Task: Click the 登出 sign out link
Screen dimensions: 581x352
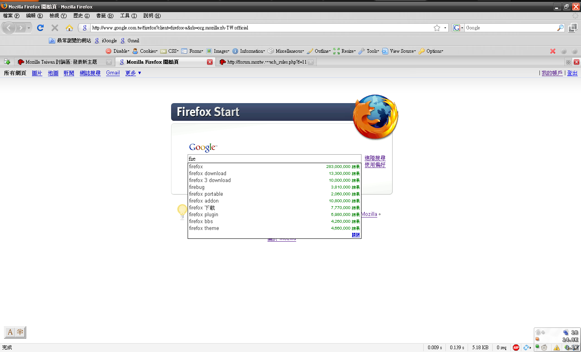Action: 573,73
